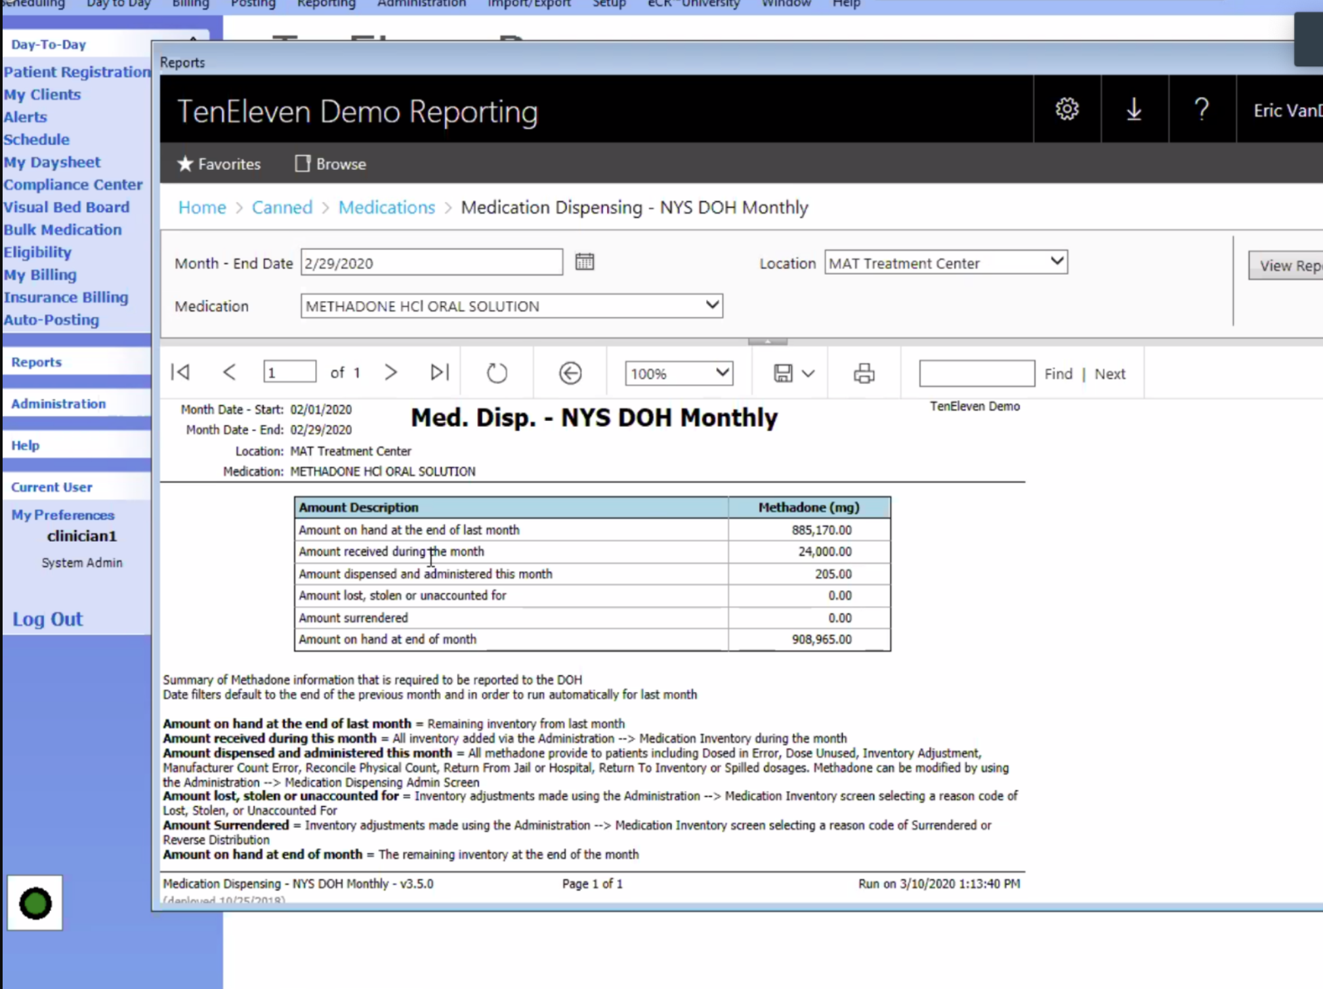Open the settings gear icon

[x=1067, y=109]
